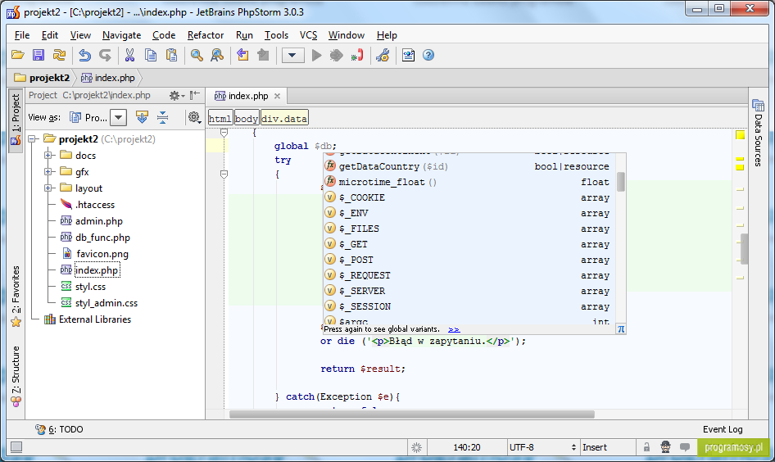Click the completion popup vertical scrollbar thumb
Screen dimensions: 775x462
[x=621, y=181]
